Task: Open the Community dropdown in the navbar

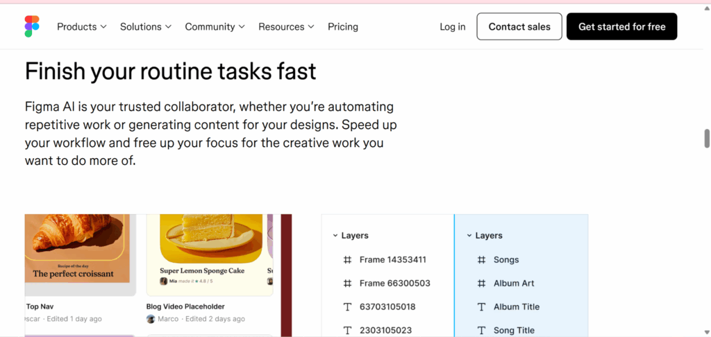Action: [x=215, y=26]
